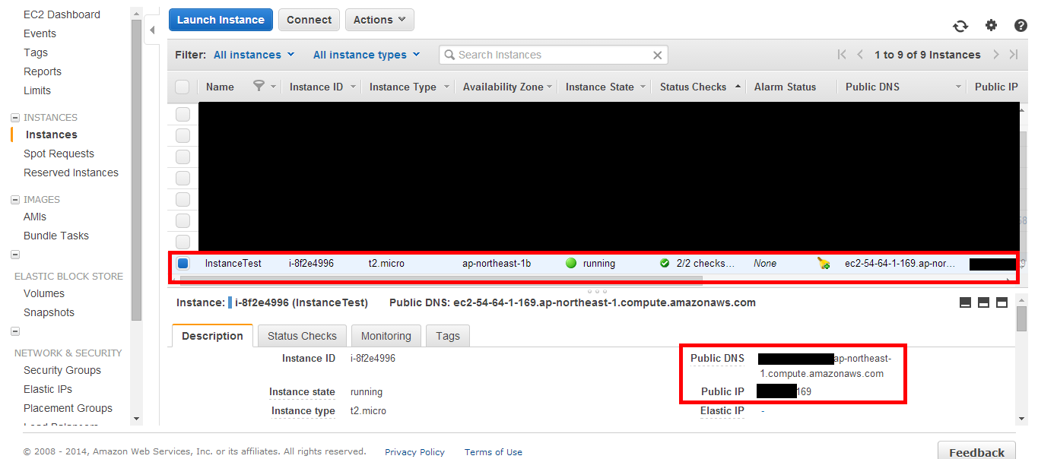Collapse the INSTANCES sidebar section
This screenshot has width=1038, height=459.
point(15,118)
